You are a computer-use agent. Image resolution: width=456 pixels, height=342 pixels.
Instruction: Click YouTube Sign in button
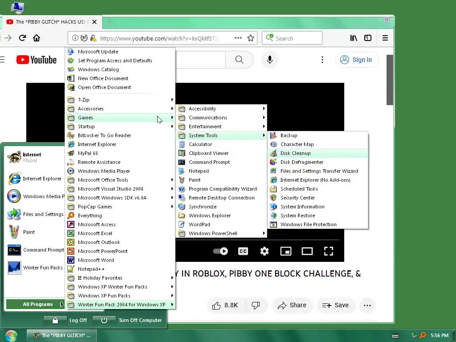[357, 60]
